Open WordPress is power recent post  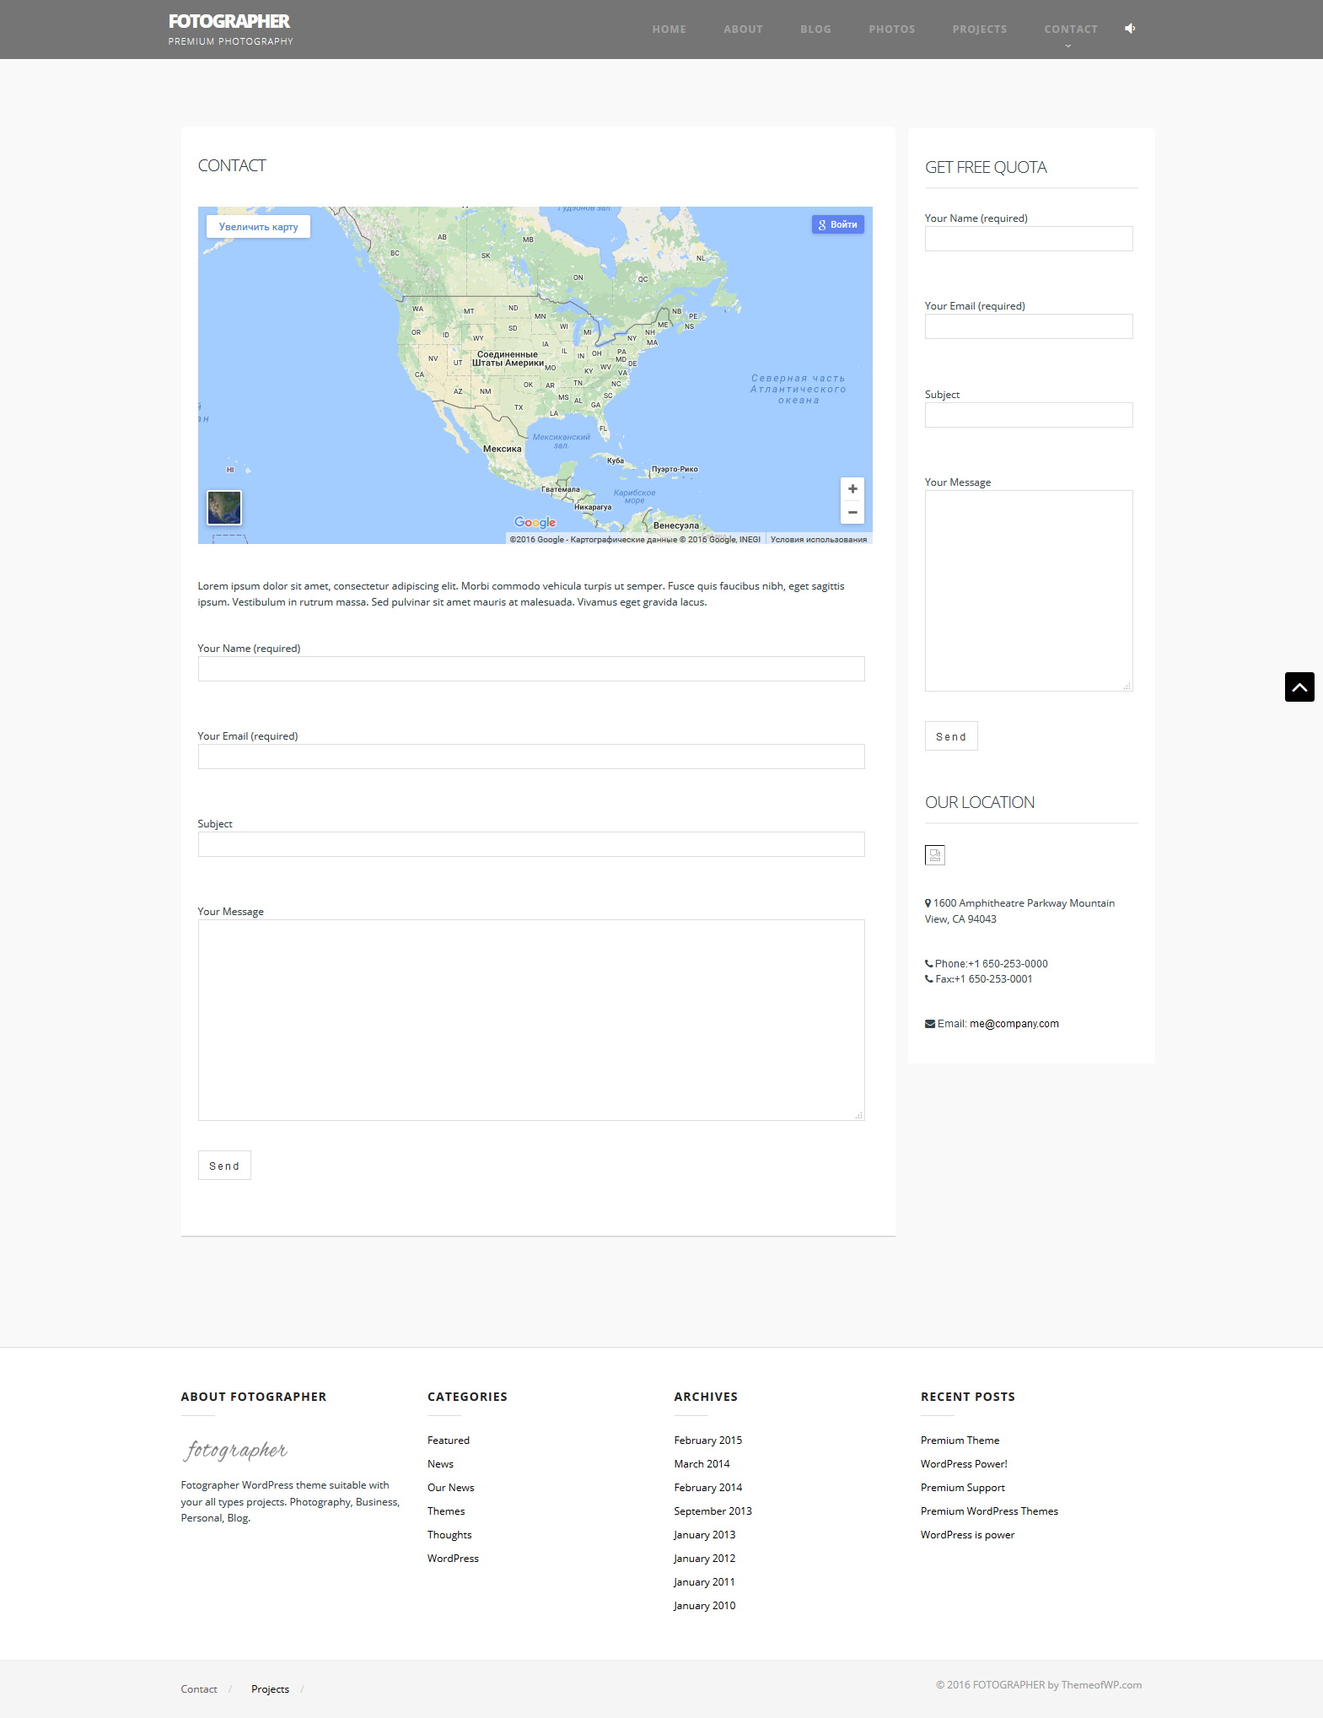(x=967, y=1535)
